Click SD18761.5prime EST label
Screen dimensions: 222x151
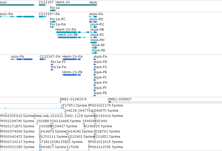[x=107, y=132]
